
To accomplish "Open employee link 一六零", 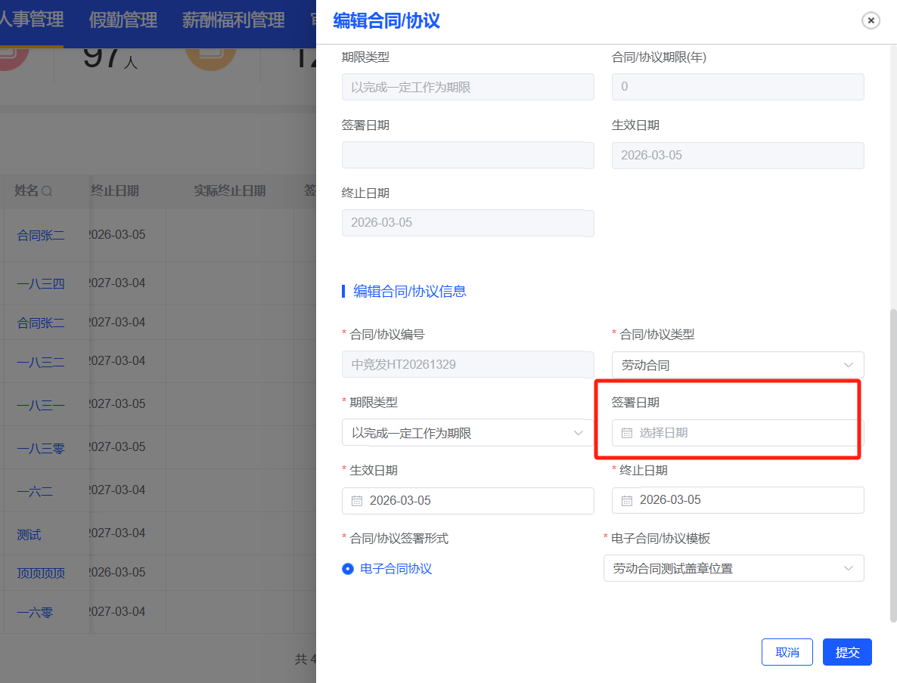I will 35,613.
